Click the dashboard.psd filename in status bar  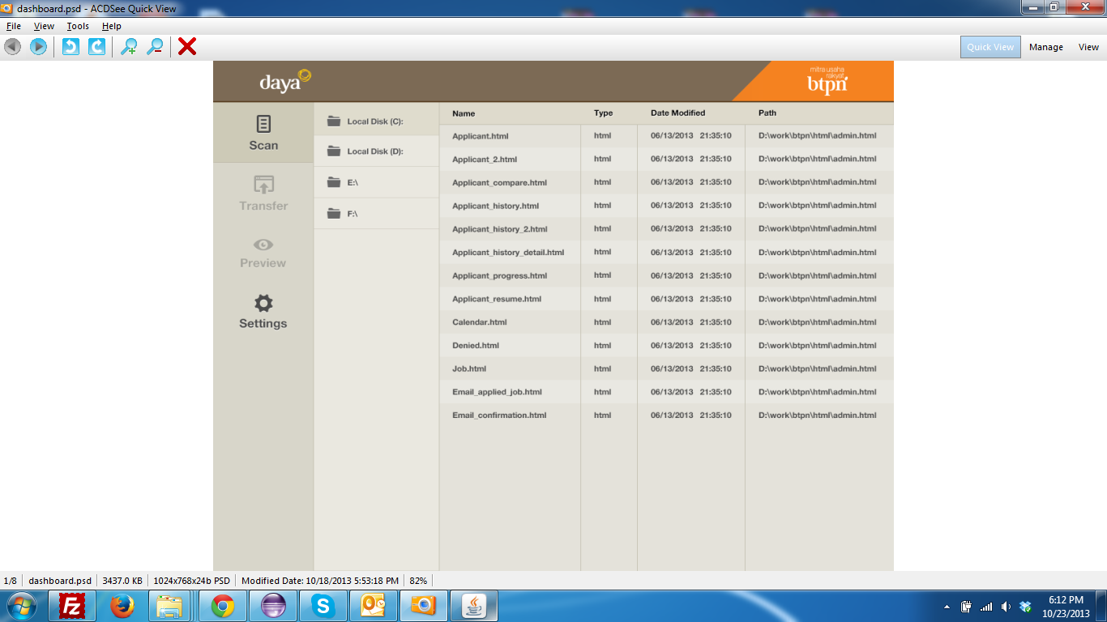[60, 581]
